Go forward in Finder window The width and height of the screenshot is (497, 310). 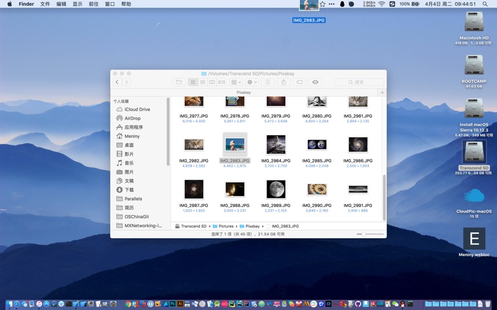point(127,82)
